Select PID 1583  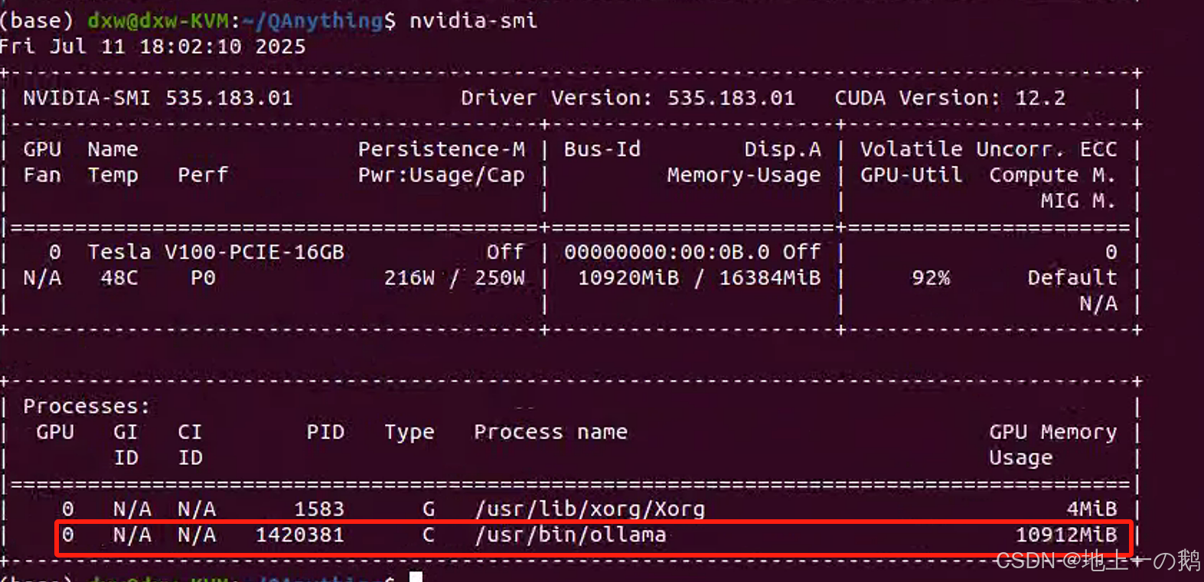click(319, 509)
